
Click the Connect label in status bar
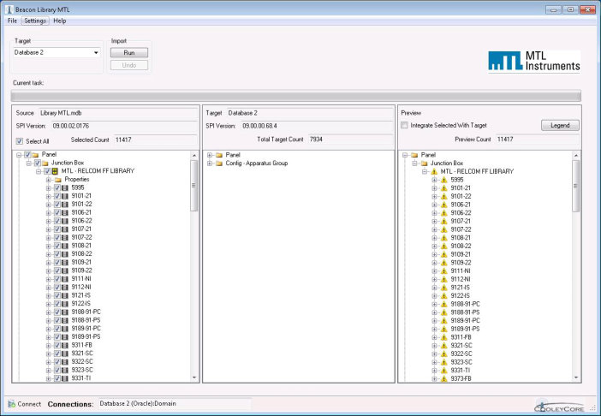tap(29, 404)
